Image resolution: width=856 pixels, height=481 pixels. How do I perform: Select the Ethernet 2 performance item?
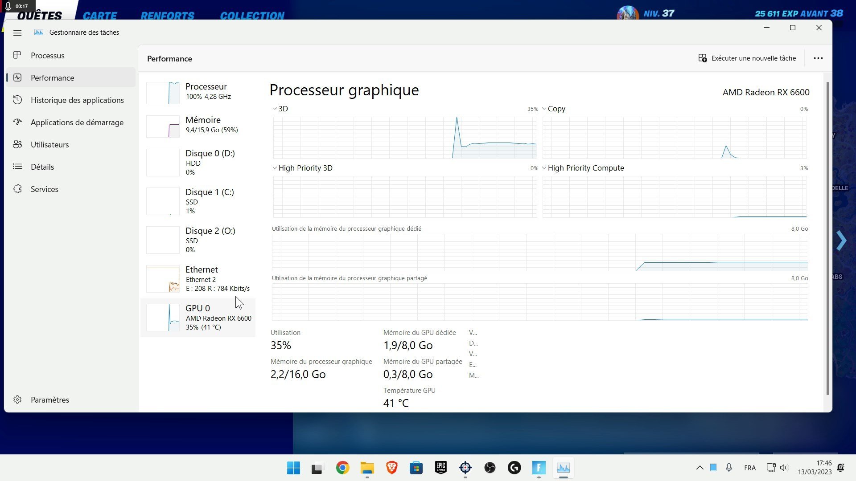[x=198, y=278]
